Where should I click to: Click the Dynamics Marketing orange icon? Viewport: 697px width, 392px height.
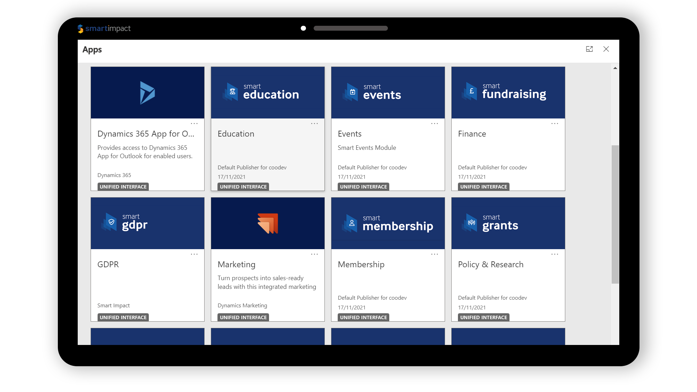coord(267,223)
